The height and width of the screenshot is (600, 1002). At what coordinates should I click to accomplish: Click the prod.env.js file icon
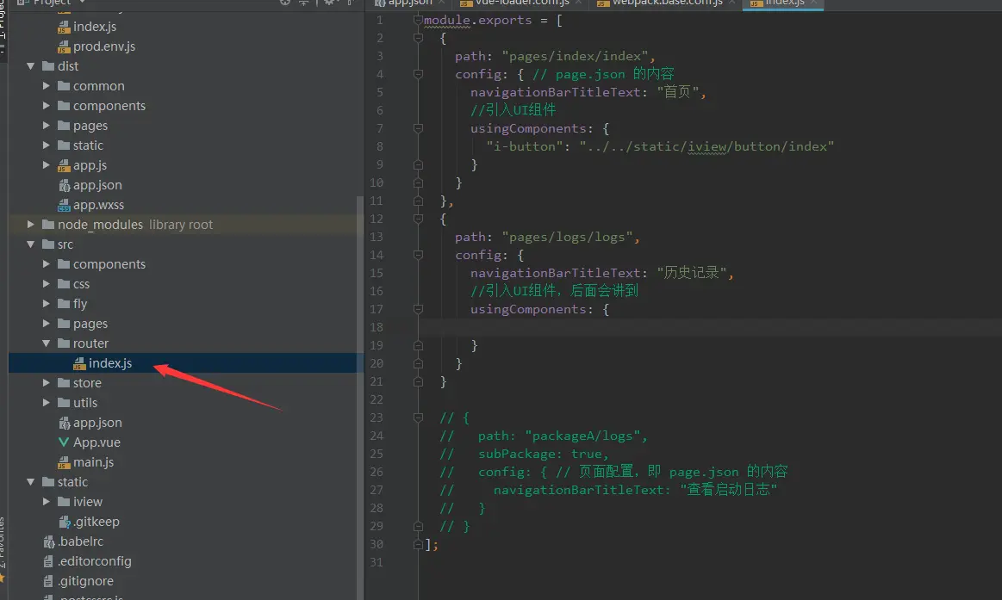click(64, 46)
